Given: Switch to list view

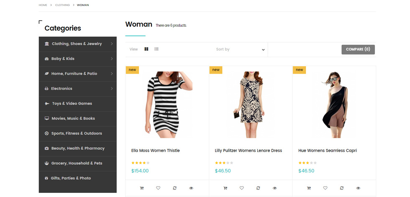Looking at the screenshot, I should point(156,49).
